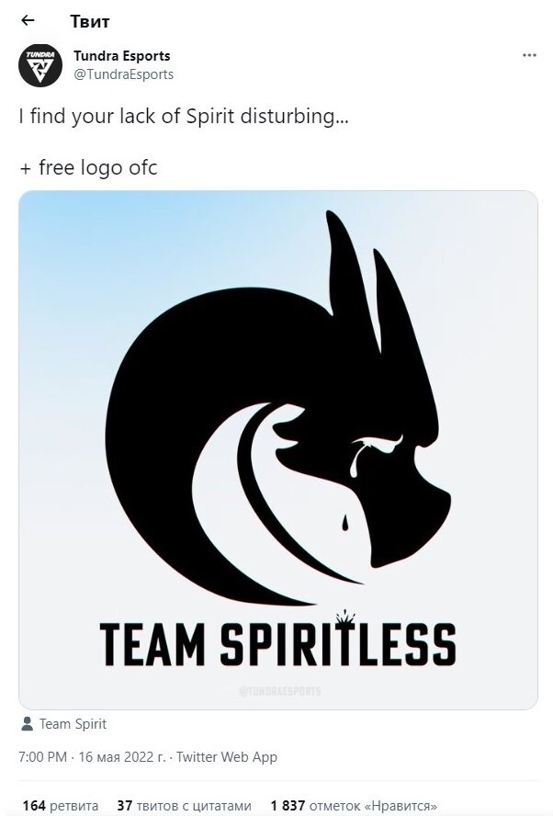Click the Tundra Esports display name

coord(122,56)
